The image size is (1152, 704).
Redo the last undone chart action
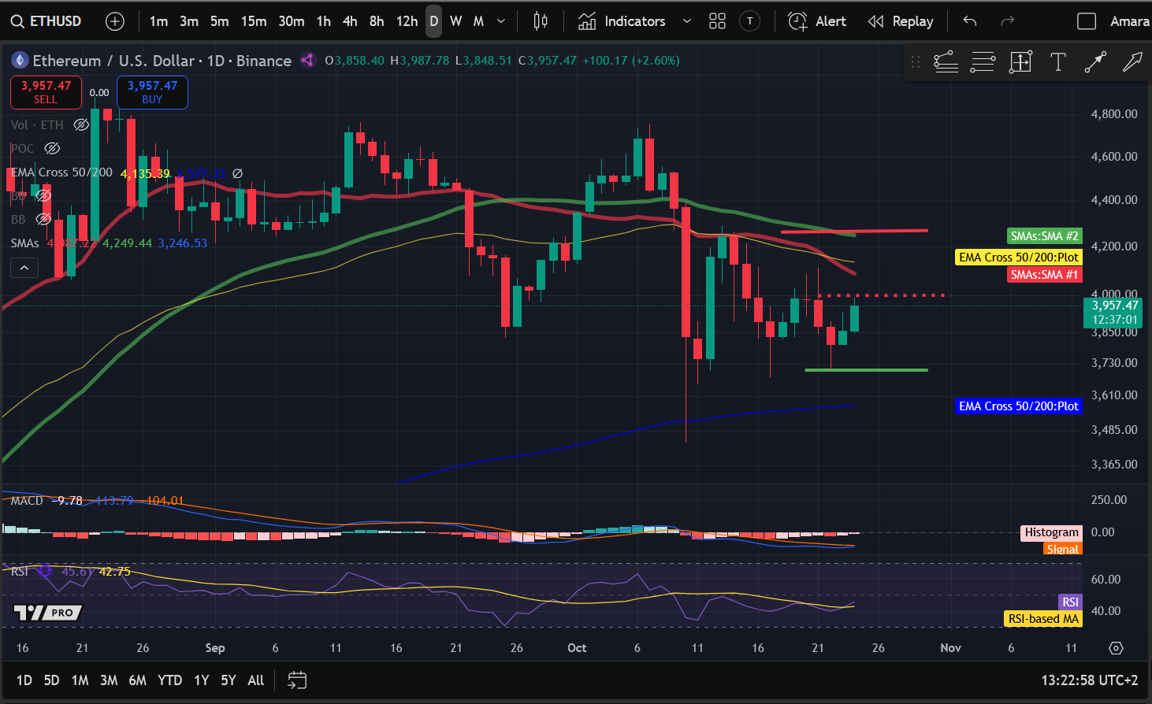(x=1007, y=21)
